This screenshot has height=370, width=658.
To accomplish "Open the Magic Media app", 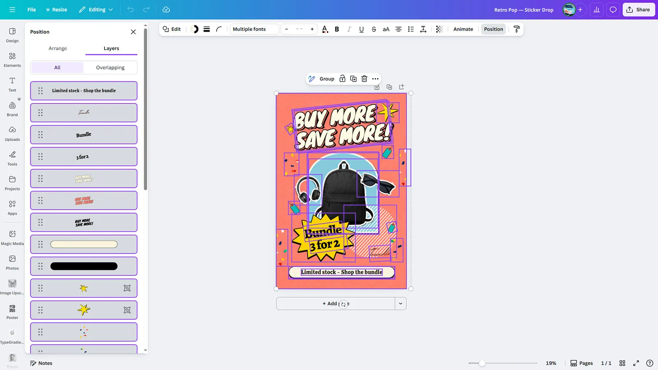I will click(12, 238).
